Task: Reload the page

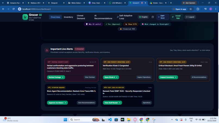Action: 13,9
